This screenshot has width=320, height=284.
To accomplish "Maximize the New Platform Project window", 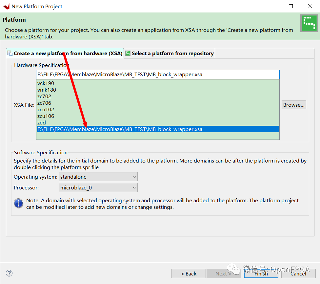I will (291, 6).
